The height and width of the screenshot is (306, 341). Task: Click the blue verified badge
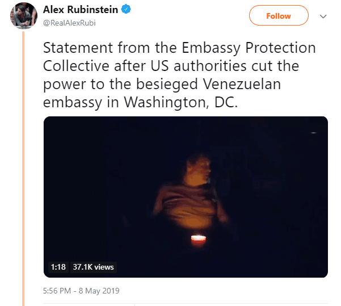[126, 9]
